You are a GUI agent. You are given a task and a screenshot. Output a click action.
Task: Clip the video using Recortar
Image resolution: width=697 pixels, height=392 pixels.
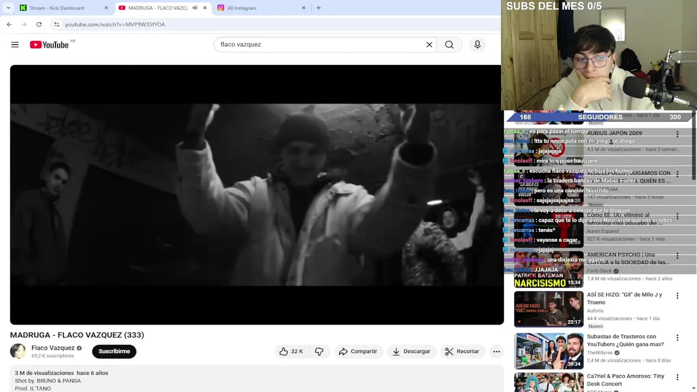[x=462, y=352]
